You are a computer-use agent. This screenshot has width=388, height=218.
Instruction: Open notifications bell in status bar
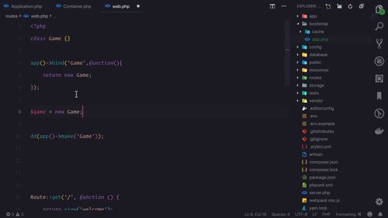click(x=380, y=214)
